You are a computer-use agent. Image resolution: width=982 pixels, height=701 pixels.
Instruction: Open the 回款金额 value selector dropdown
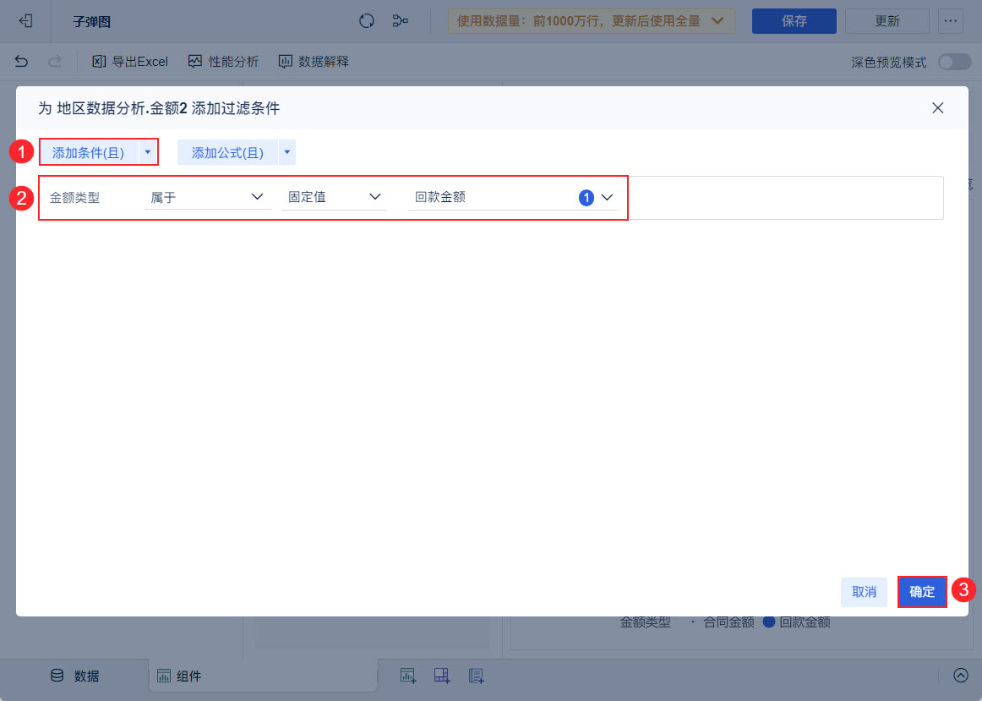pos(514,197)
